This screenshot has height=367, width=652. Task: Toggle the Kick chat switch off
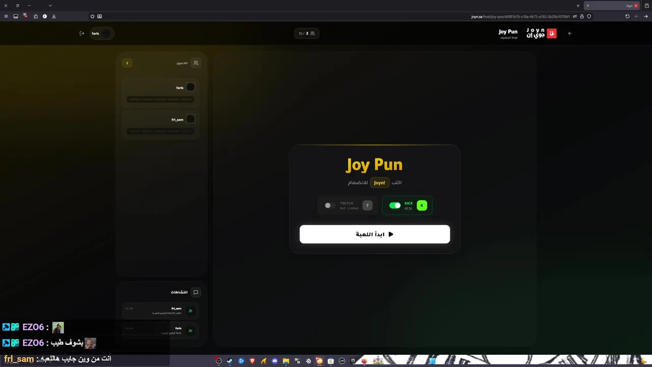(x=395, y=205)
